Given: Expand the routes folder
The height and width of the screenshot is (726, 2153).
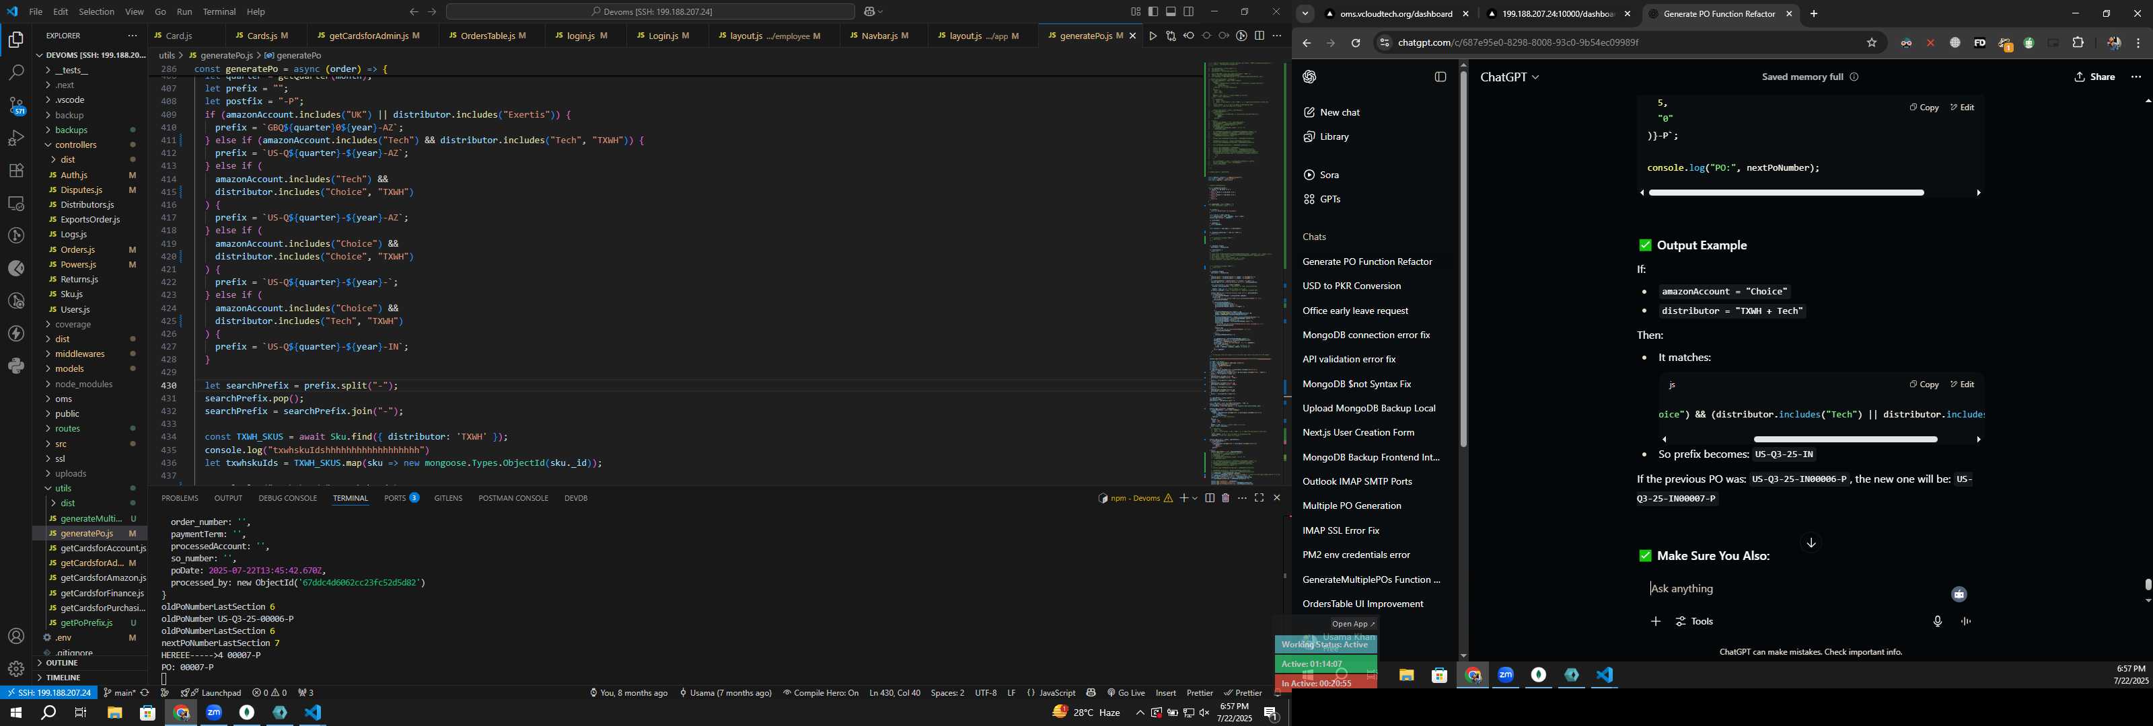Looking at the screenshot, I should [x=68, y=429].
